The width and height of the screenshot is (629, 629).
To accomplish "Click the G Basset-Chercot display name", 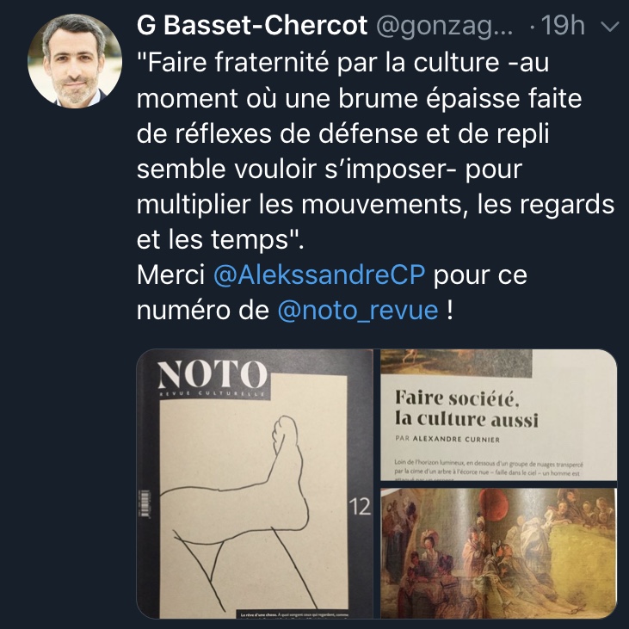I will [x=252, y=25].
